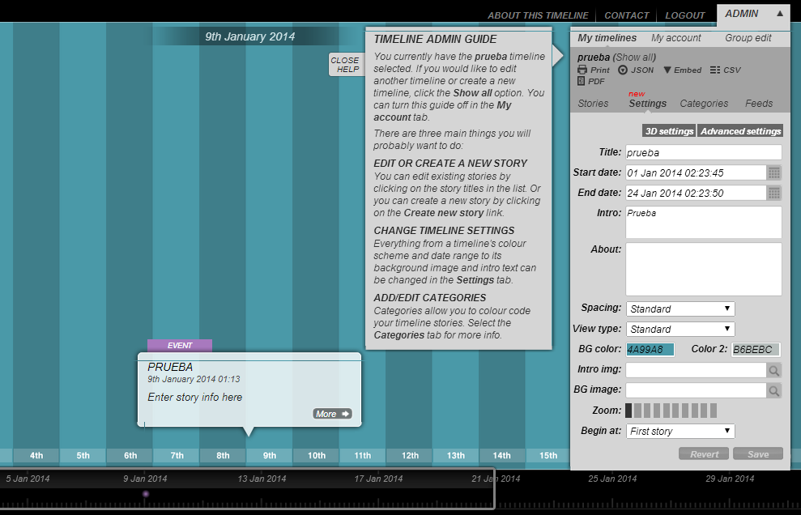Adjust the Zoom level slider

click(671, 411)
